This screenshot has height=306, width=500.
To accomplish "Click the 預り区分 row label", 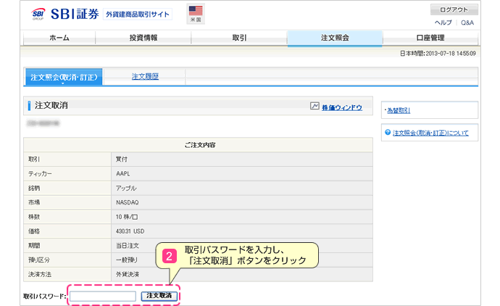I will [39, 260].
